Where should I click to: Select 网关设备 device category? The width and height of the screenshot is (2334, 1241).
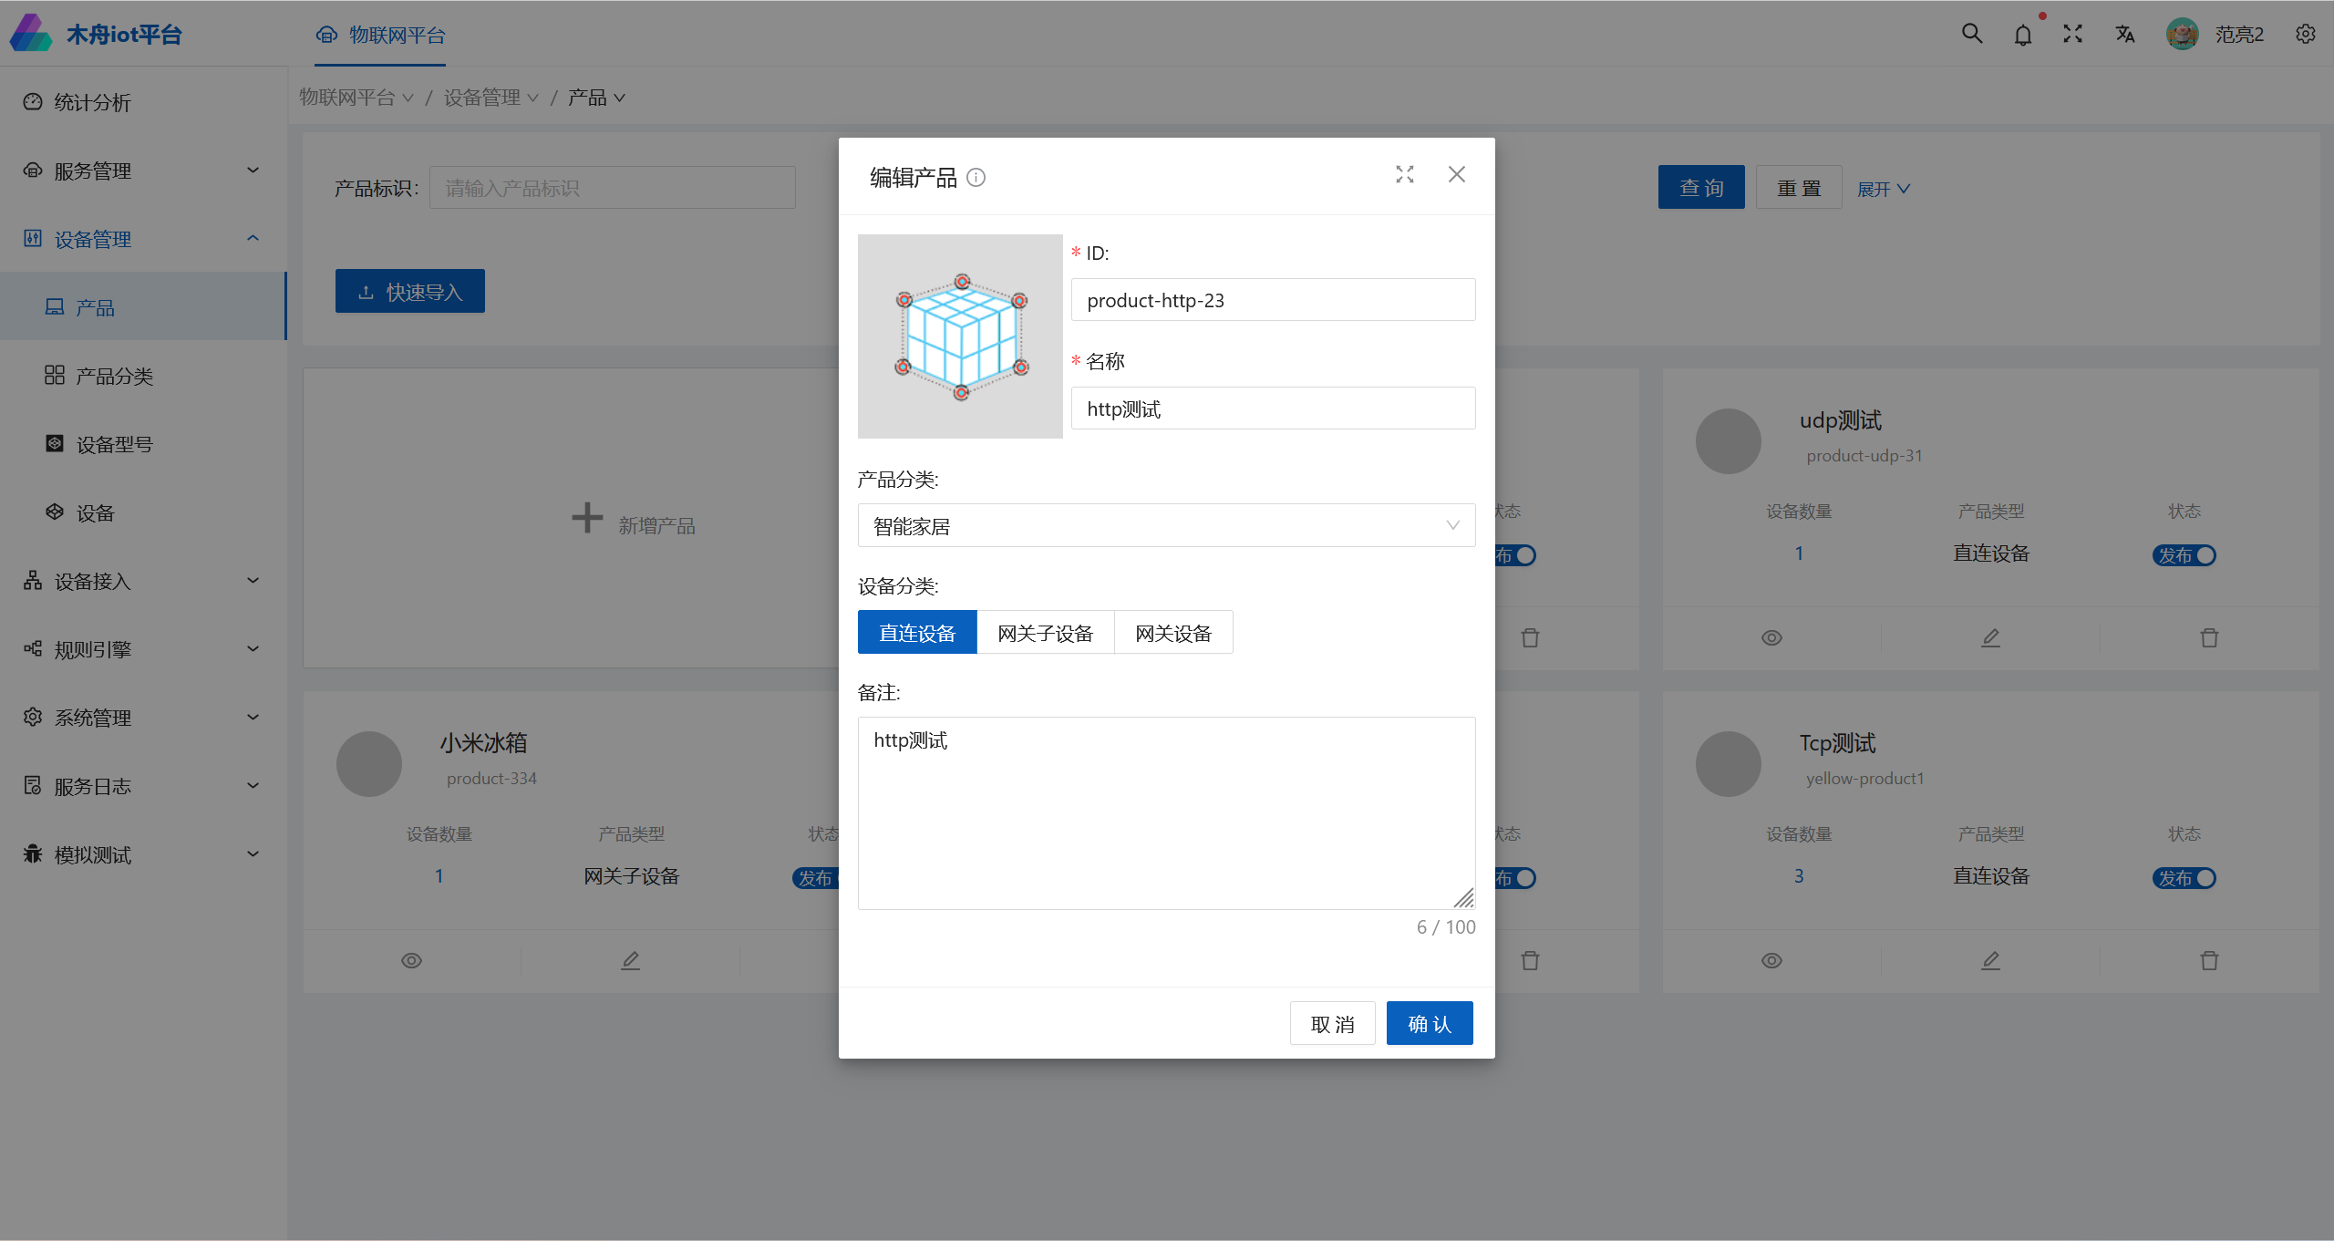(1173, 633)
